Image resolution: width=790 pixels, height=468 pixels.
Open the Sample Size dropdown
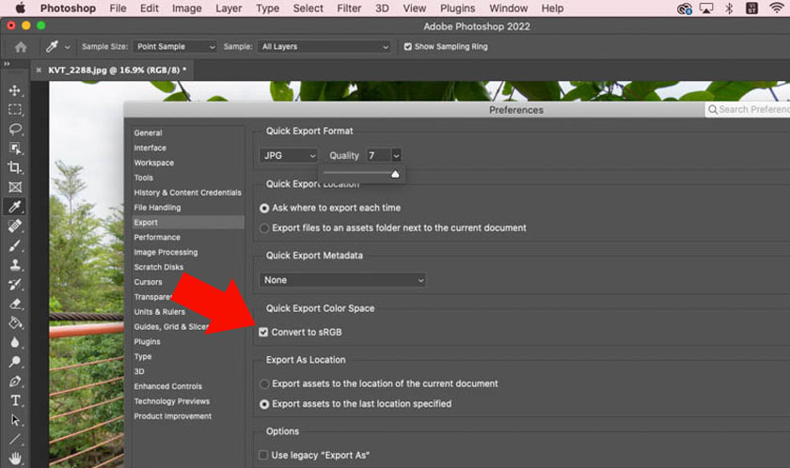pyautogui.click(x=173, y=46)
